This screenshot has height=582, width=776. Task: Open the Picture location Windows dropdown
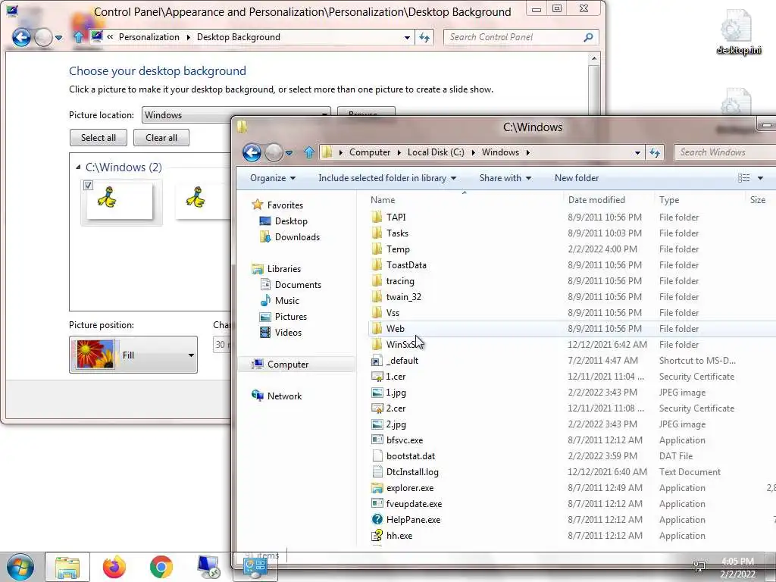[x=236, y=115]
